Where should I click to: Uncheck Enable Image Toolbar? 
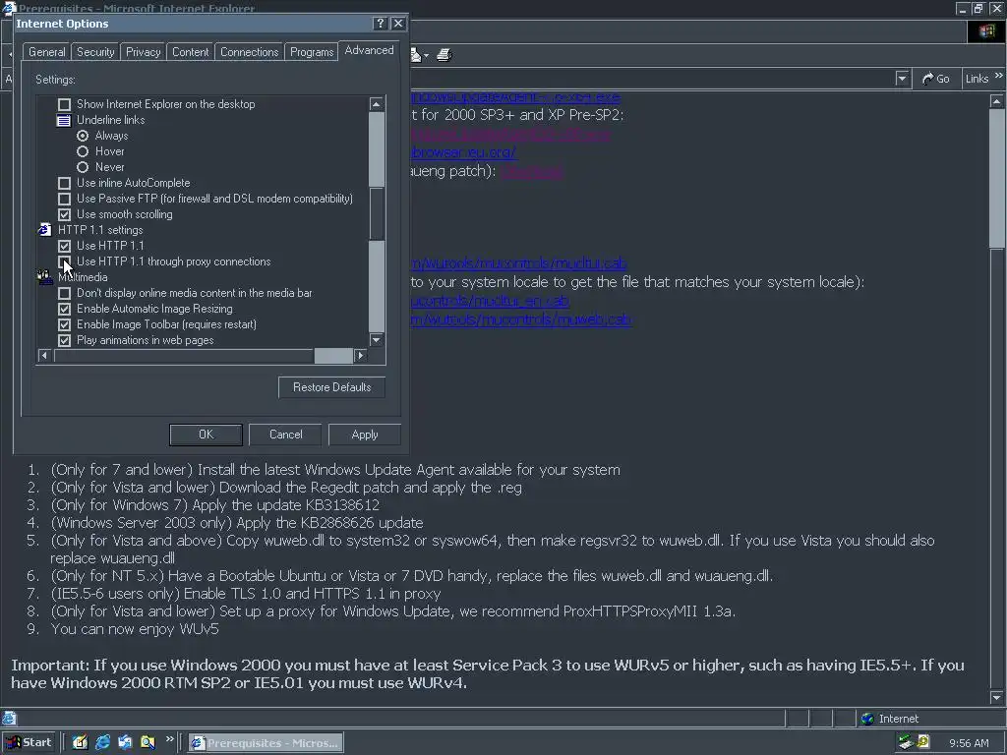[64, 324]
